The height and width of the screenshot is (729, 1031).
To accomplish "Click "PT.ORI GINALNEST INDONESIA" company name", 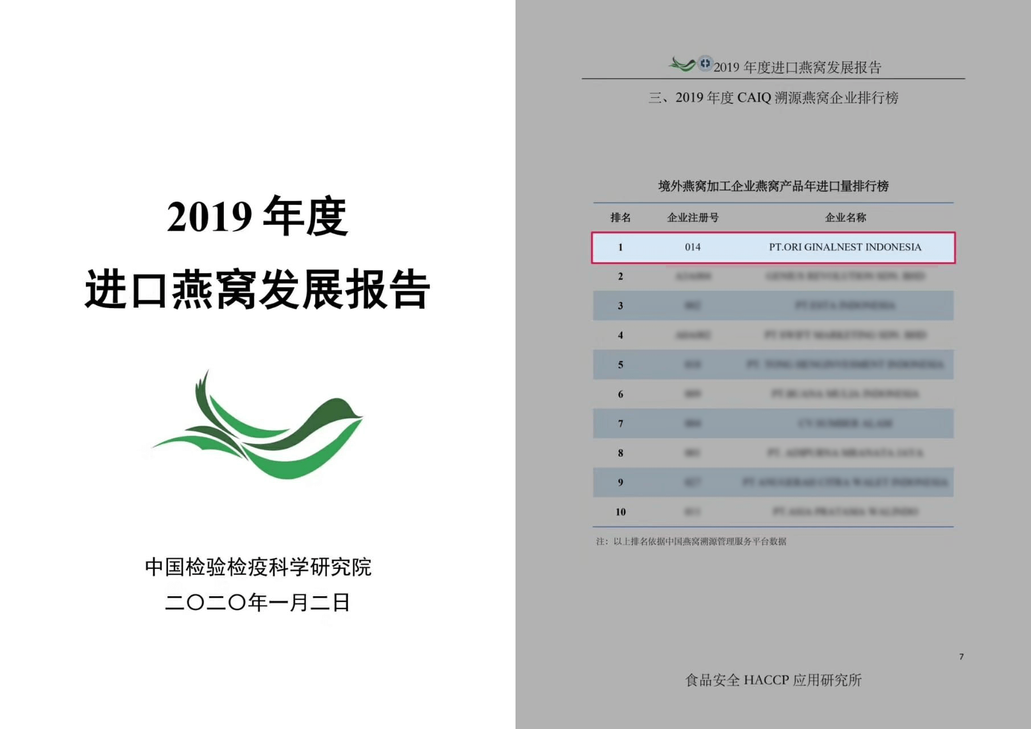I will 845,247.
